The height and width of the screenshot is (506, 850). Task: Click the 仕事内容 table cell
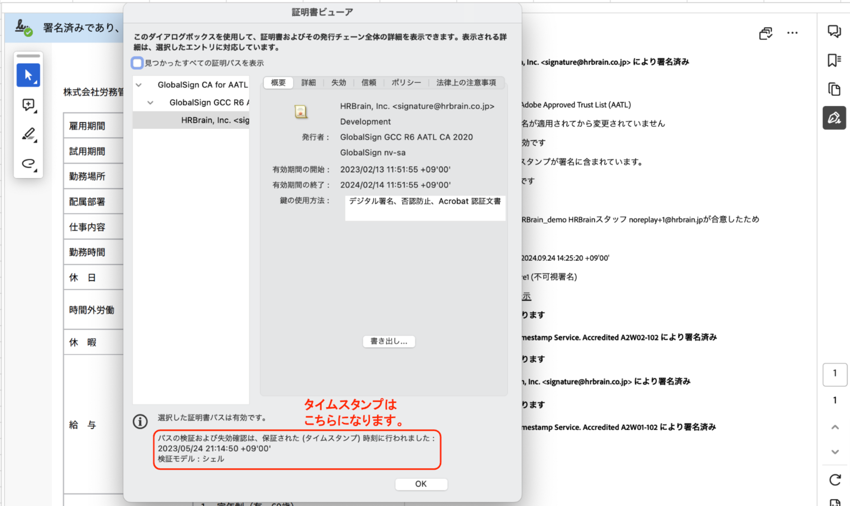(93, 227)
